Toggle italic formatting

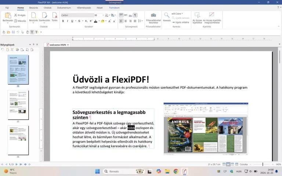(x=68, y=21)
